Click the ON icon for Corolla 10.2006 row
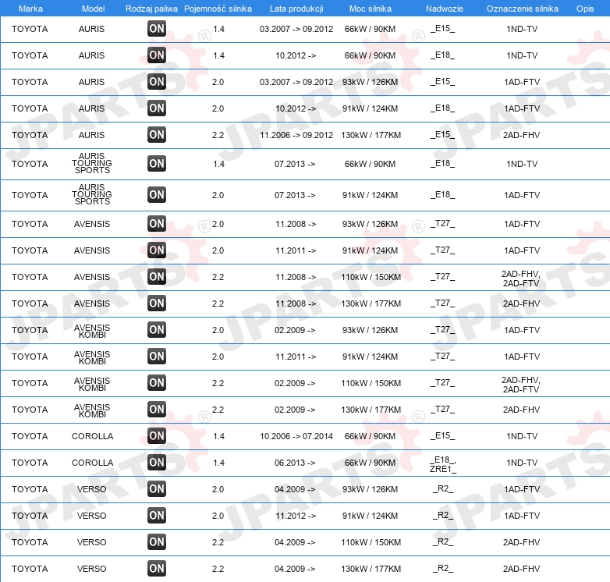The width and height of the screenshot is (610, 582). click(156, 435)
